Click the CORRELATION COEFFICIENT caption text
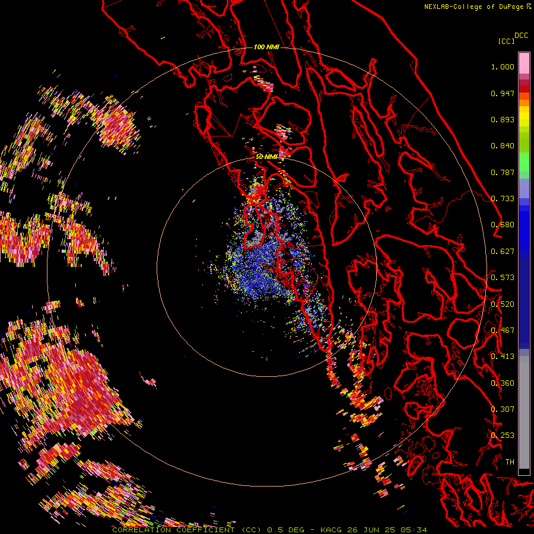 173,530
